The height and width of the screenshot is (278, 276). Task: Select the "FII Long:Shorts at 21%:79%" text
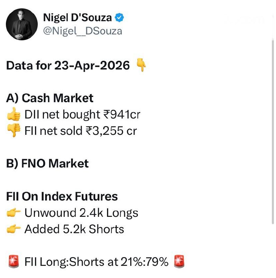click(97, 262)
